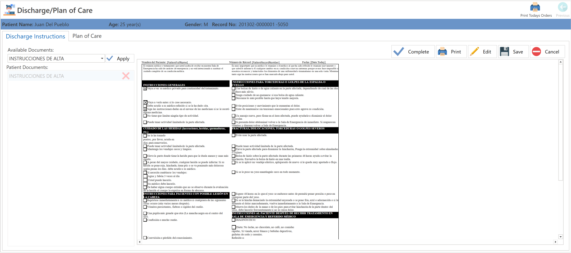Click the horizontal scroll right arrow
571x253 pixels.
pyautogui.click(x=555, y=242)
